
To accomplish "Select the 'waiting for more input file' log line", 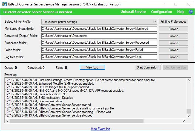I will tap(60, 108).
